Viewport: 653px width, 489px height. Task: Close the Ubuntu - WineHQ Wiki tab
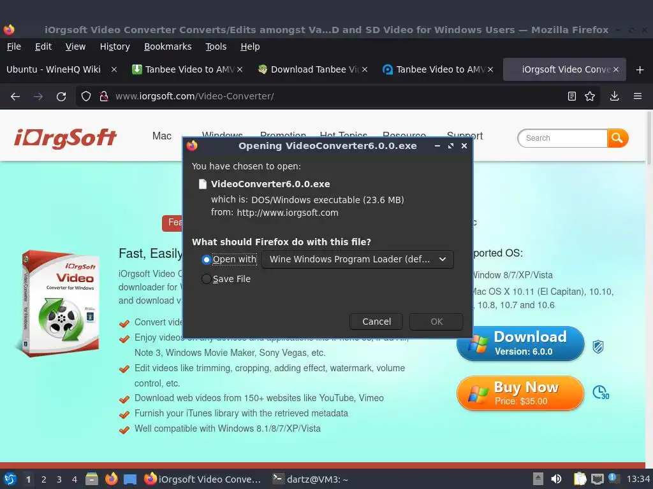[x=114, y=69]
